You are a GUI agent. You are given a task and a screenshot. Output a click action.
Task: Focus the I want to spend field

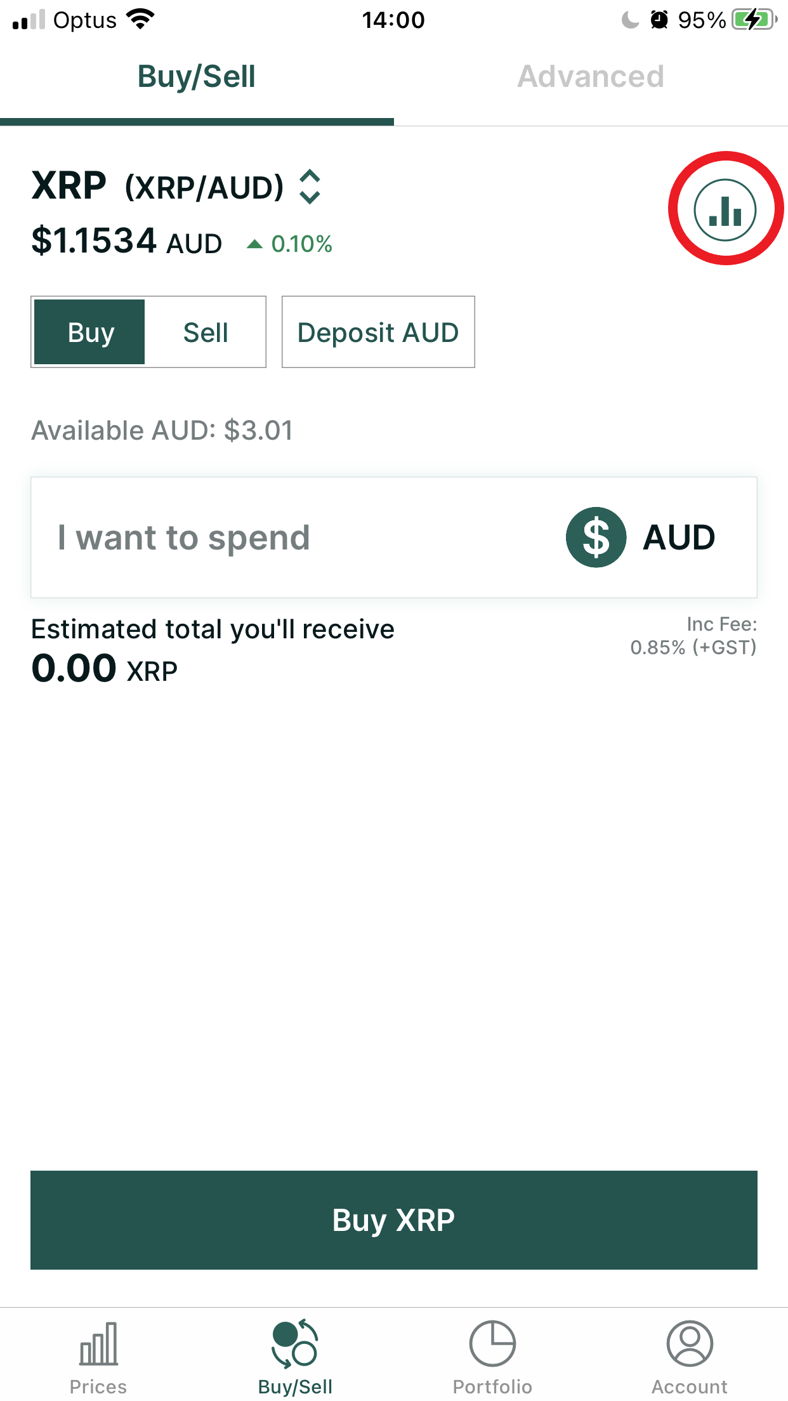click(394, 537)
